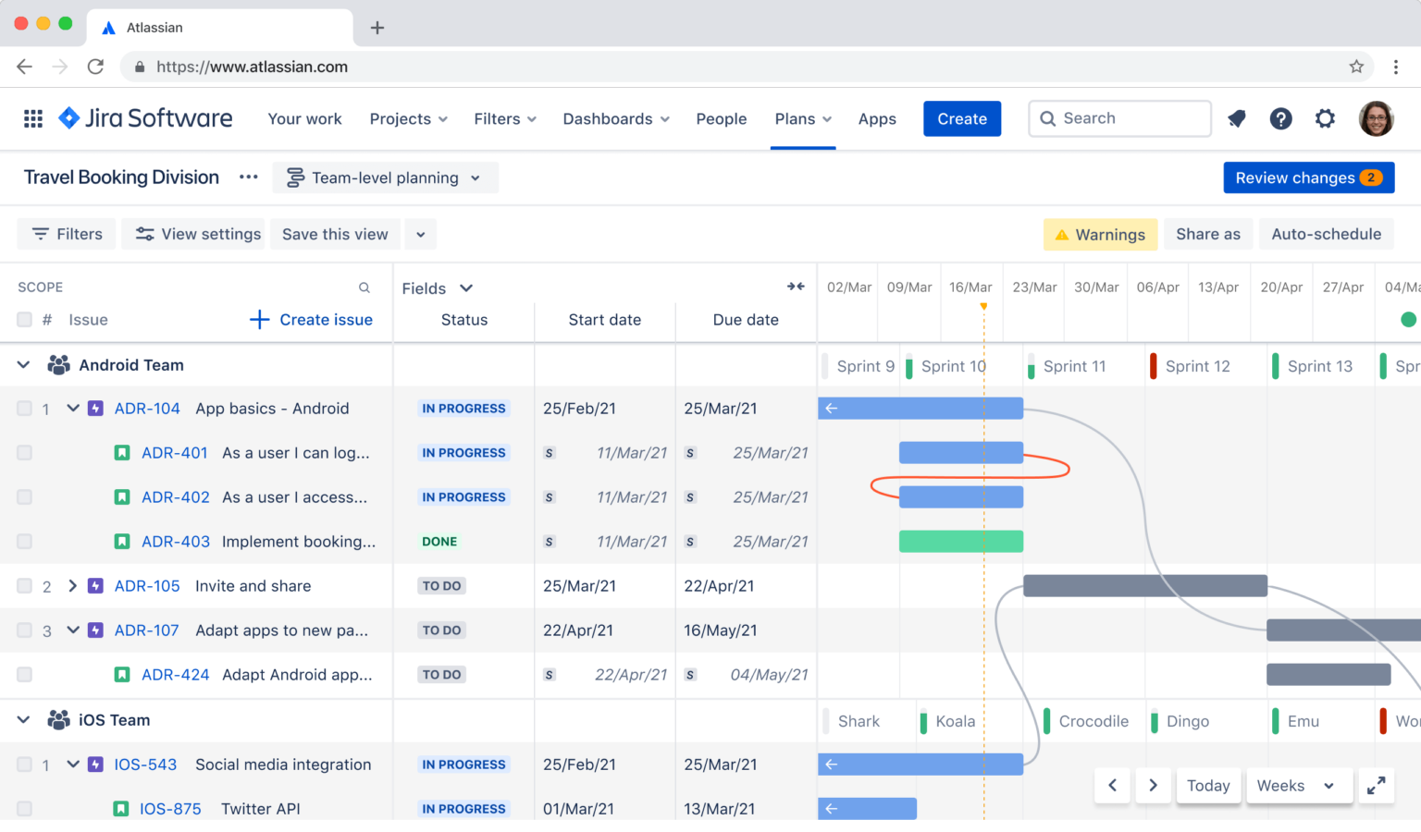Open Jira settings with the gear icon
This screenshot has width=1421, height=832.
1325,118
